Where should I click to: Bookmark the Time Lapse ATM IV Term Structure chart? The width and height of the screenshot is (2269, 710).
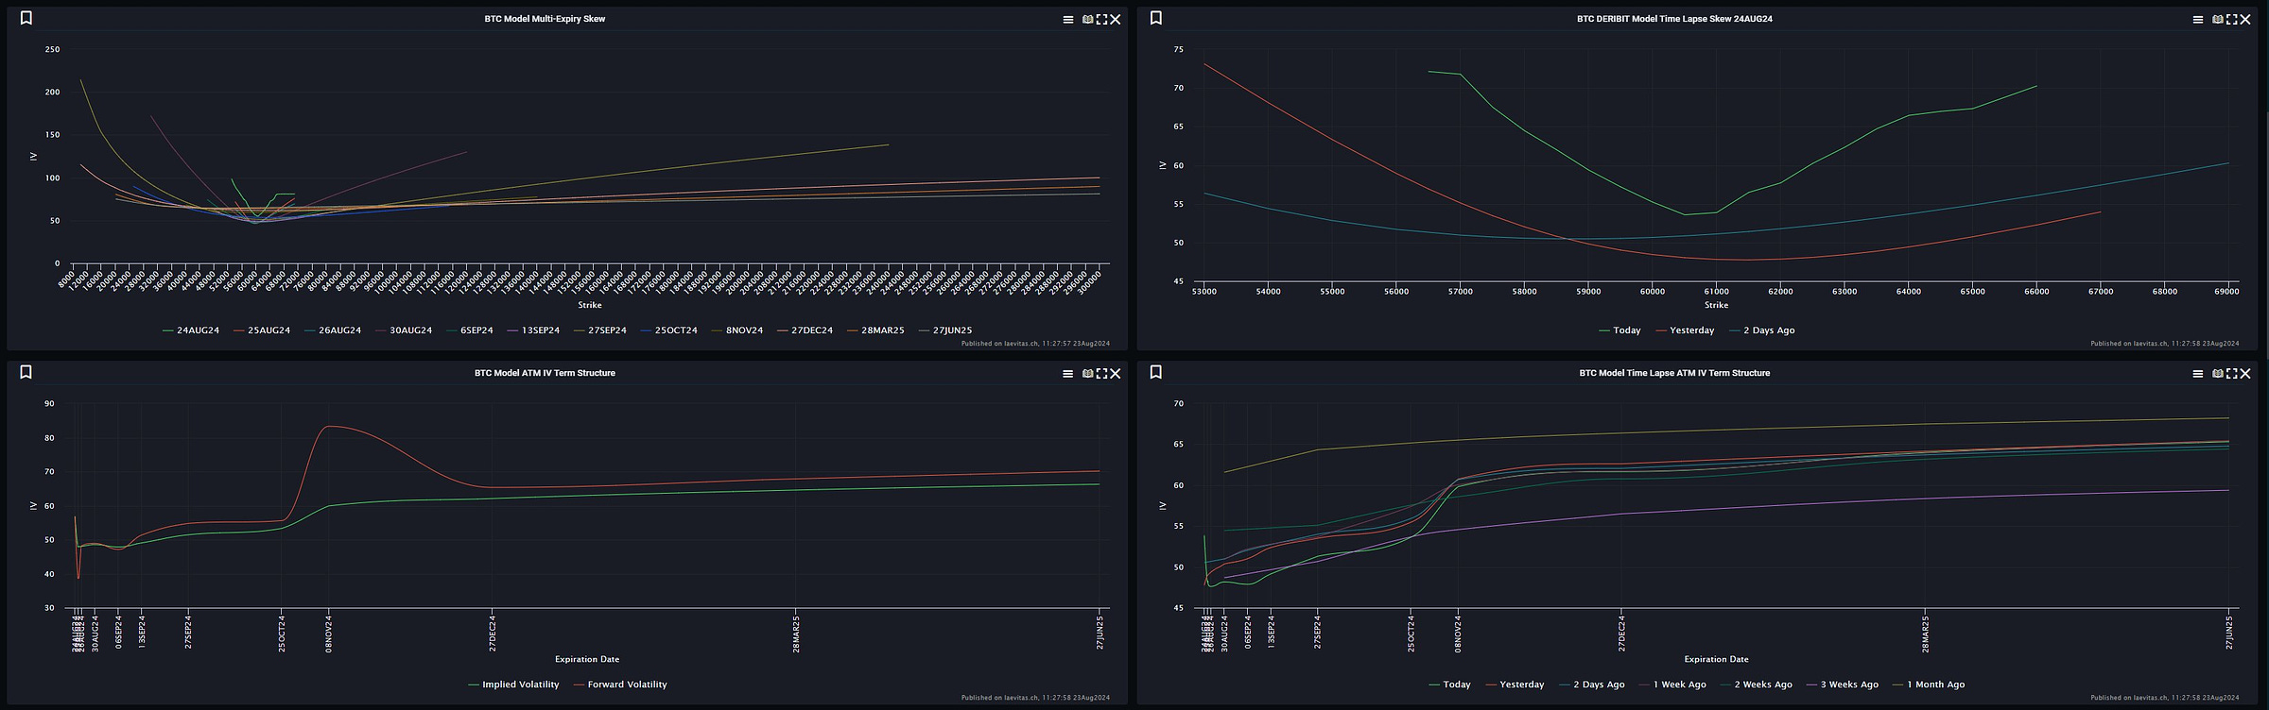point(1156,372)
